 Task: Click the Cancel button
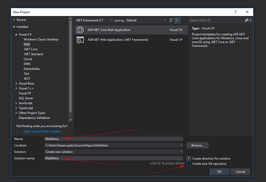click(240, 171)
